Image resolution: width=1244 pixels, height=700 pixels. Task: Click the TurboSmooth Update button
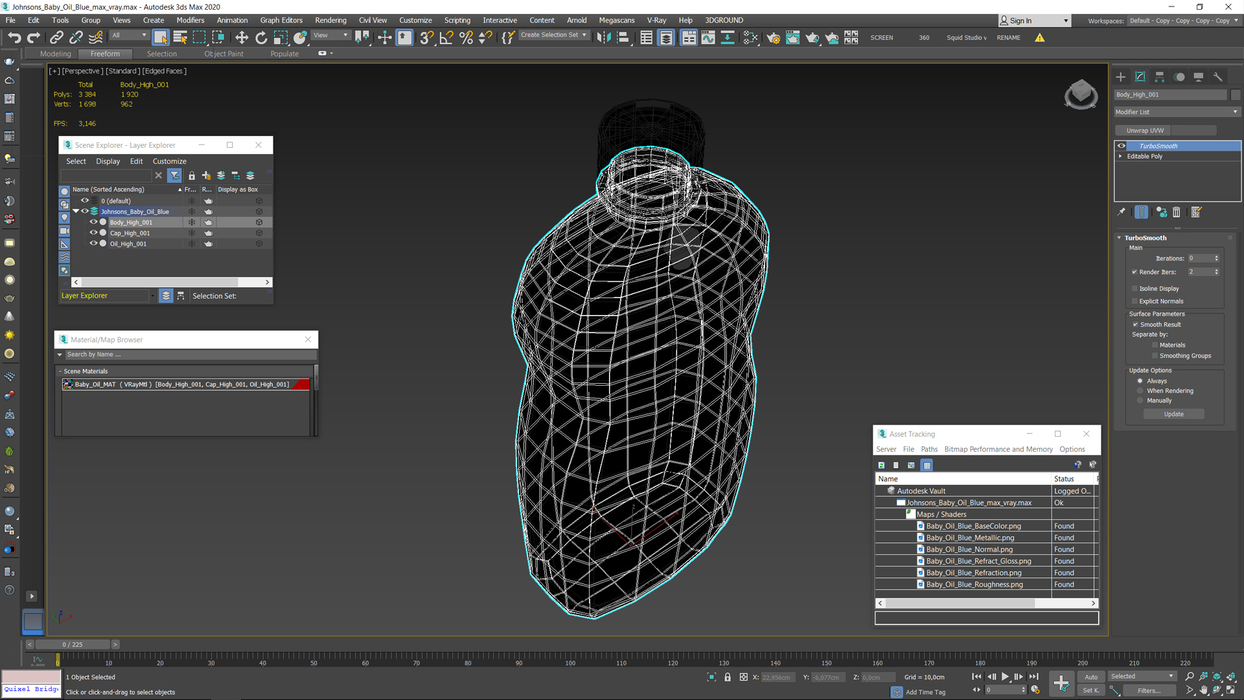(x=1173, y=414)
